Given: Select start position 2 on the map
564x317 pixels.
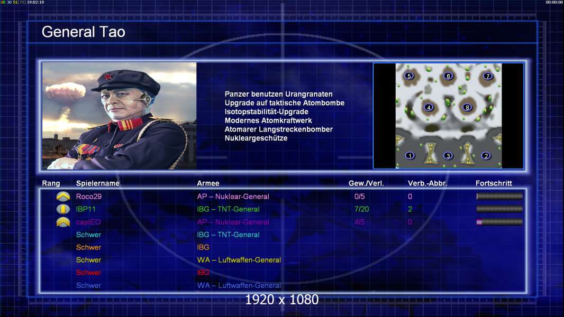Looking at the screenshot, I should tap(486, 155).
